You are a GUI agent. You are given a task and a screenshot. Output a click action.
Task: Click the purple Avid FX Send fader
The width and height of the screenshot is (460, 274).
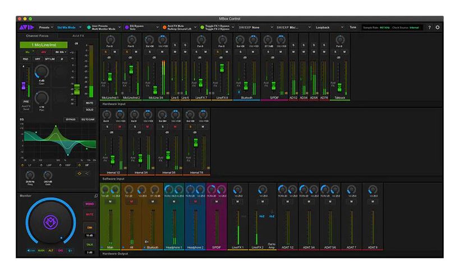pos(24,86)
